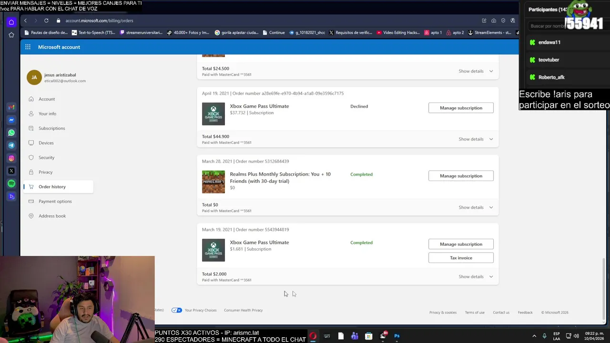The height and width of the screenshot is (343, 610).
Task: Open Messenger in the browser sidebar
Action: [x=11, y=120]
